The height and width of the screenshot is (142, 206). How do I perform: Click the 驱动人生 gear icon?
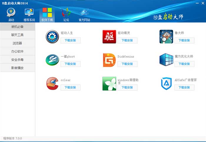click(52, 37)
